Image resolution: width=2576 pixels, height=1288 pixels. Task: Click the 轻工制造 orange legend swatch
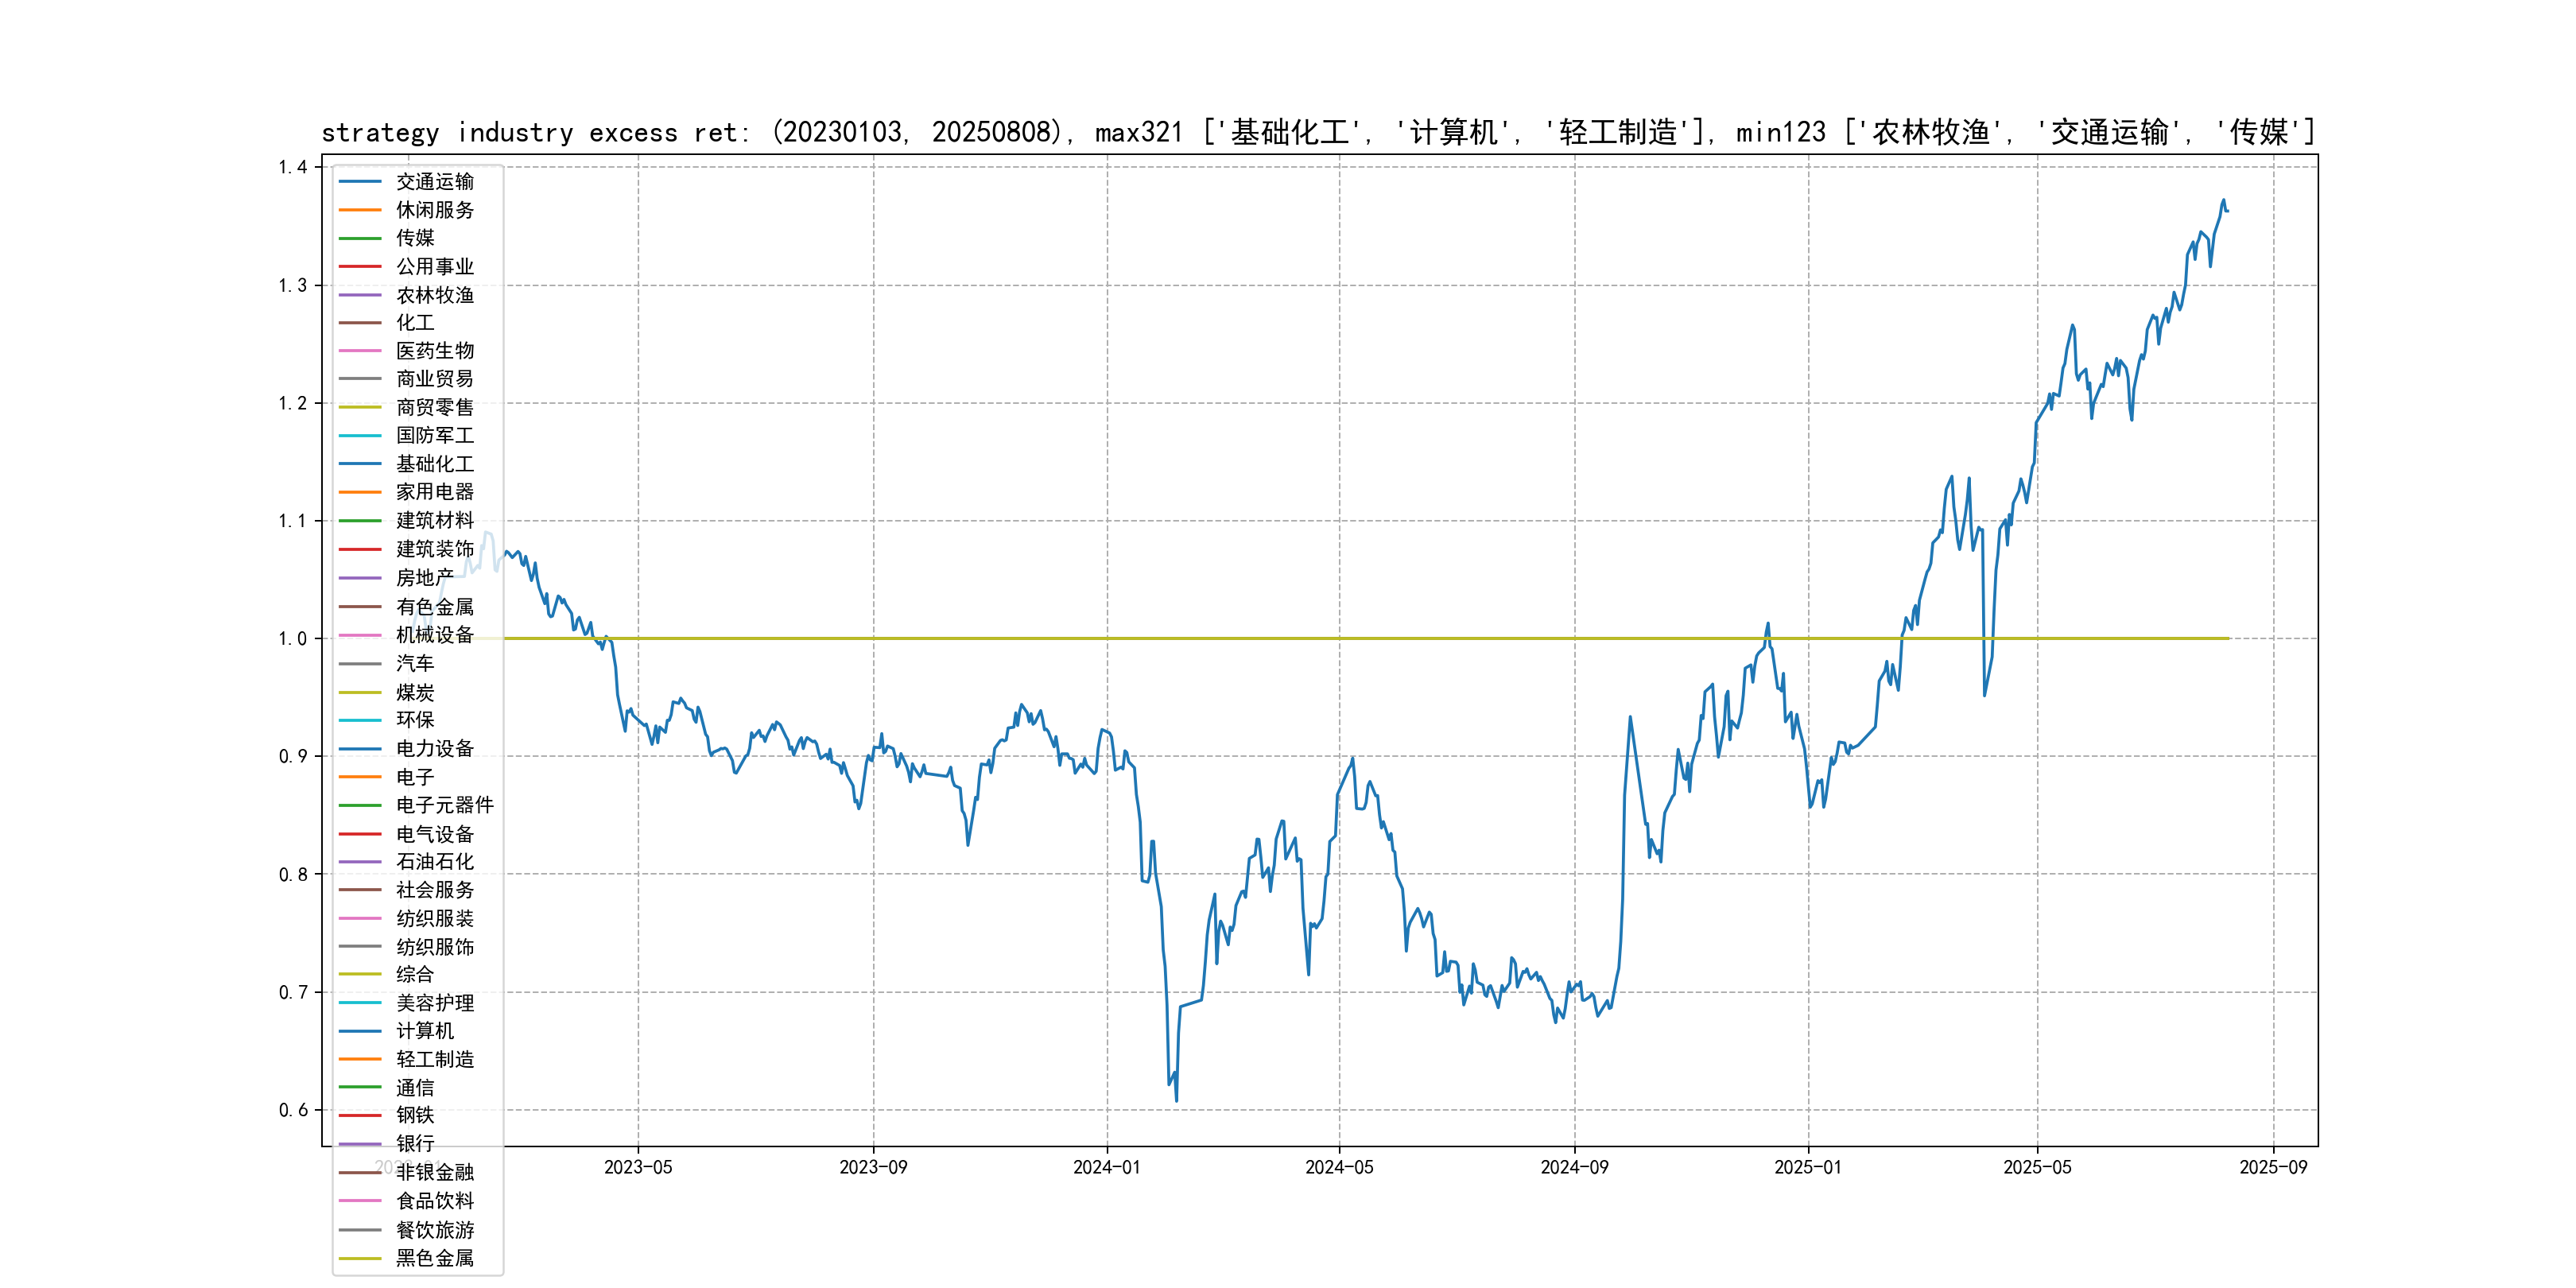pyautogui.click(x=360, y=1059)
